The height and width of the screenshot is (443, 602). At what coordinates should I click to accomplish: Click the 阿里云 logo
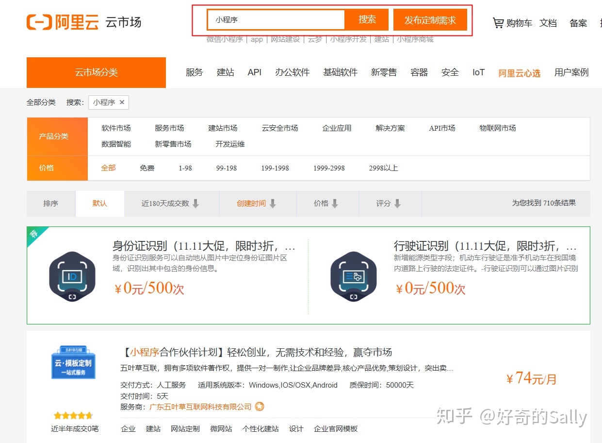tap(63, 22)
